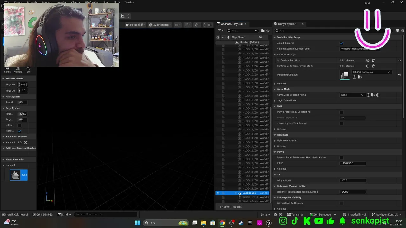Enable Dünya Yerçekimini Geçersiz Kıl checkbox
The height and width of the screenshot is (228, 406).
[342, 112]
